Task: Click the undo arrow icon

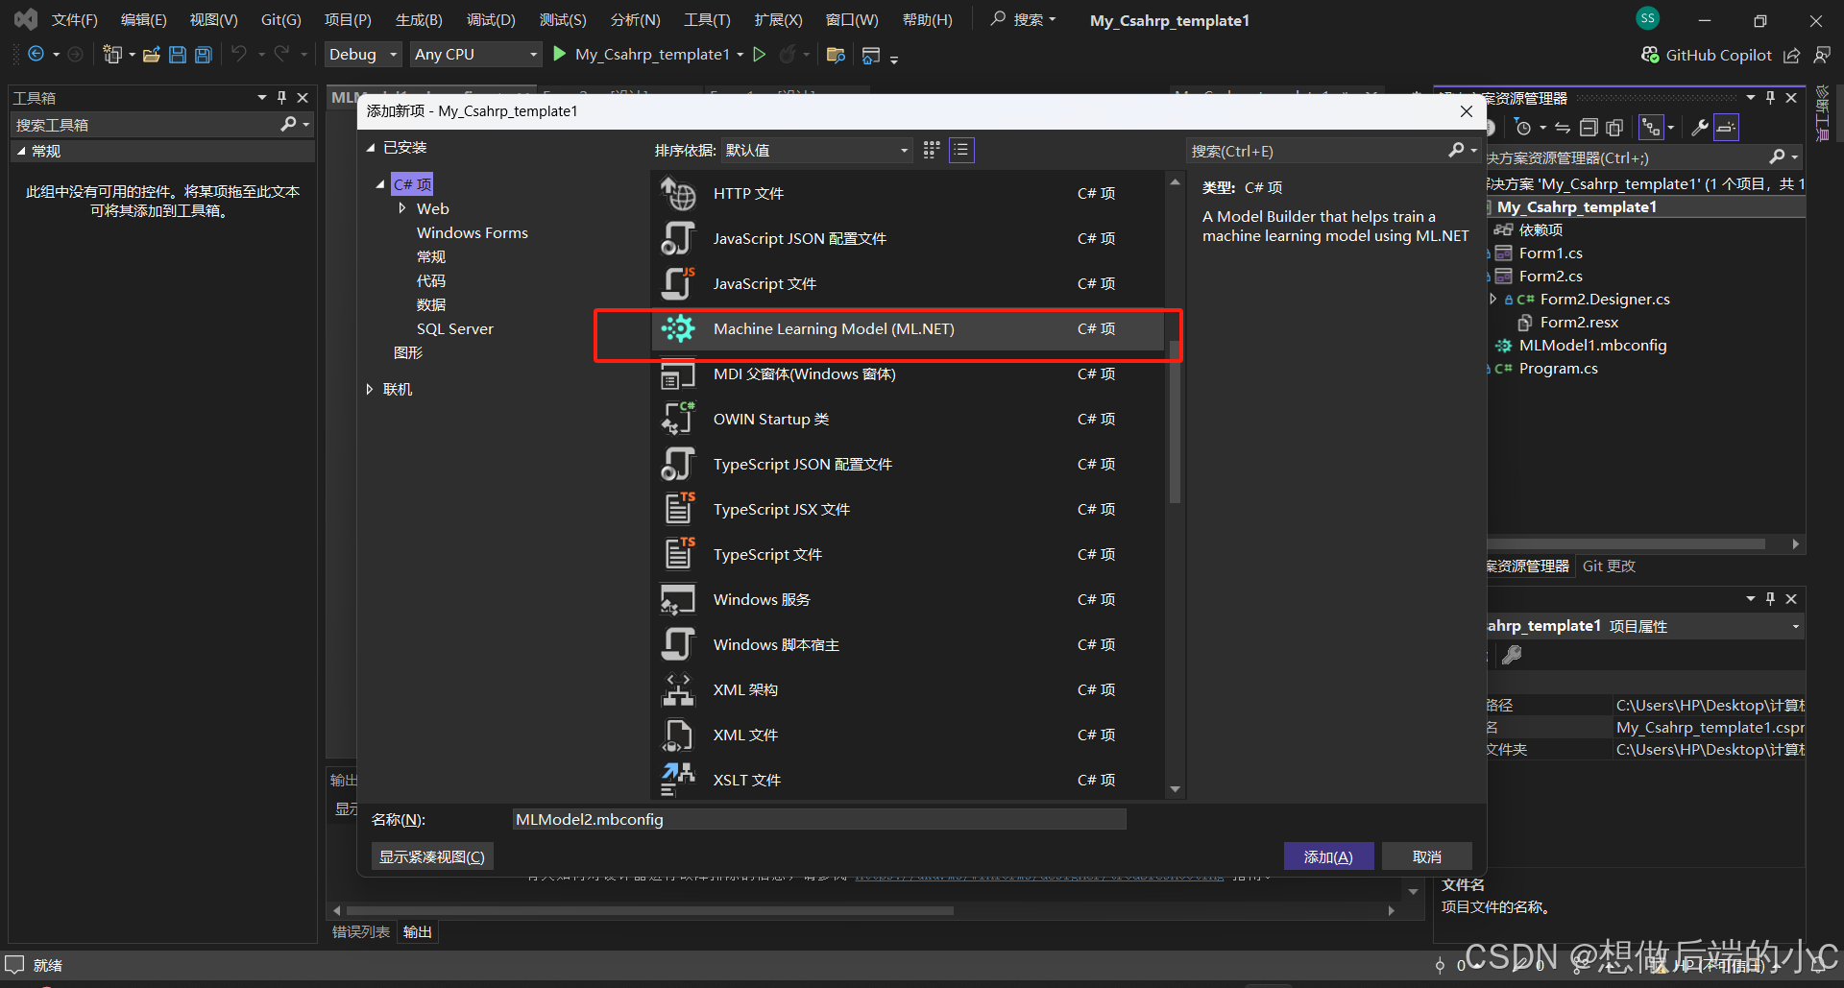Action: (239, 54)
